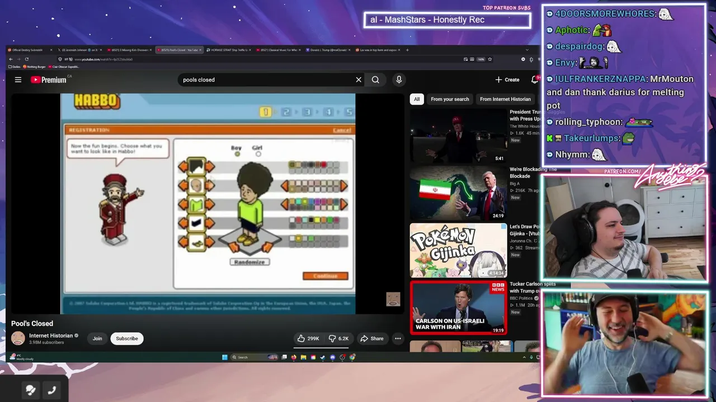Open more actions three-dot menu
The image size is (716, 402).
pos(398,338)
